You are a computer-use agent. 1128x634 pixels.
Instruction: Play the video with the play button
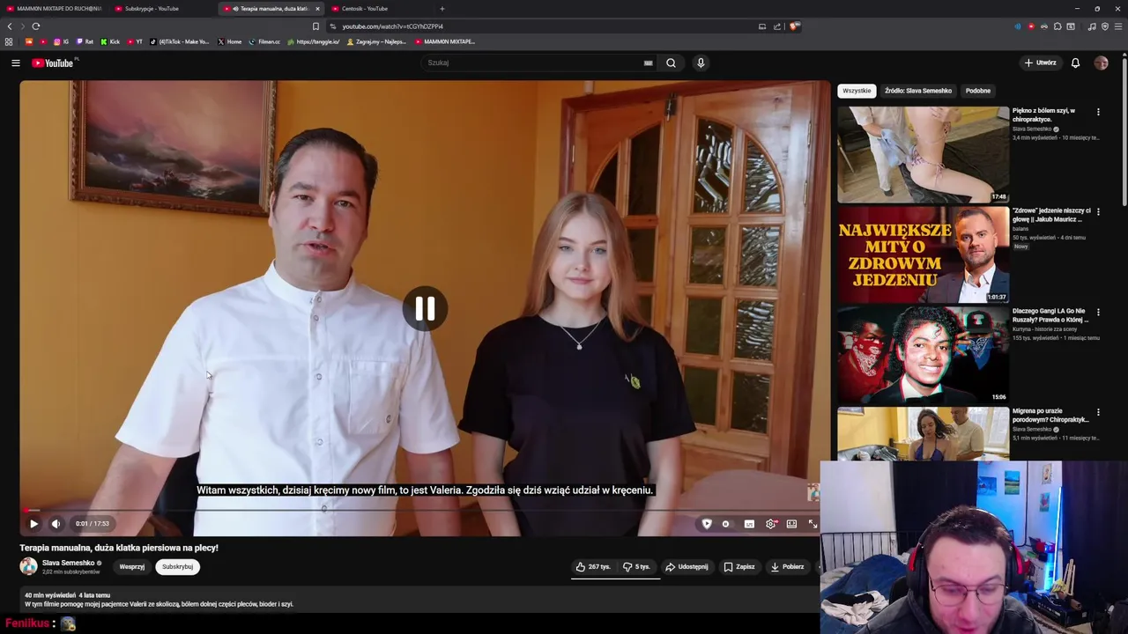(x=33, y=524)
